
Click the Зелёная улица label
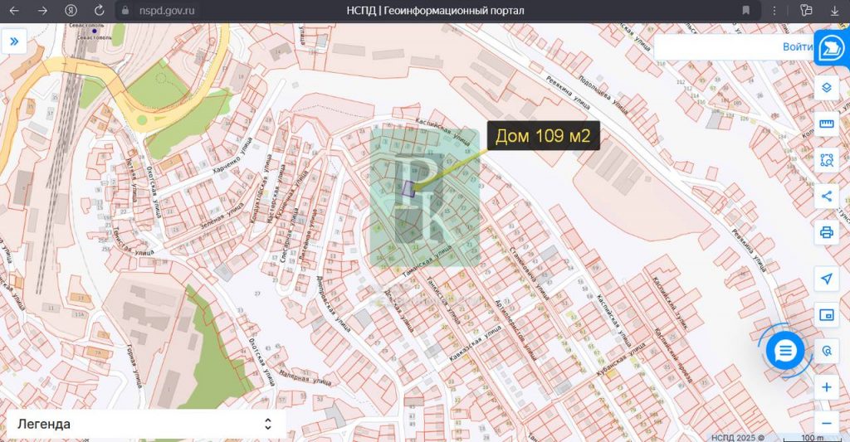pyautogui.click(x=222, y=215)
